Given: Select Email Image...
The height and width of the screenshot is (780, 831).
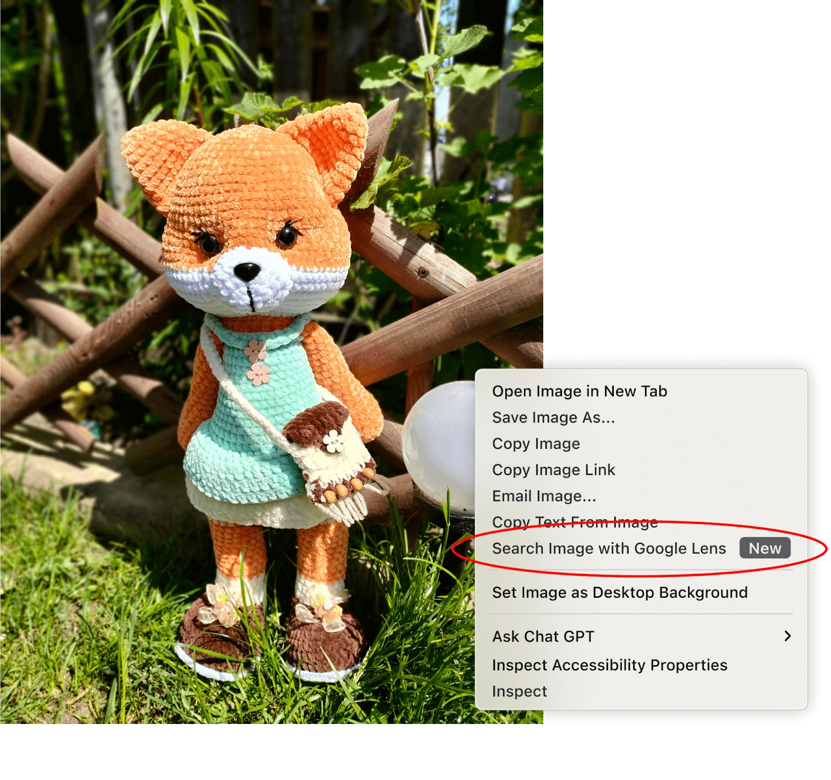Looking at the screenshot, I should [544, 496].
